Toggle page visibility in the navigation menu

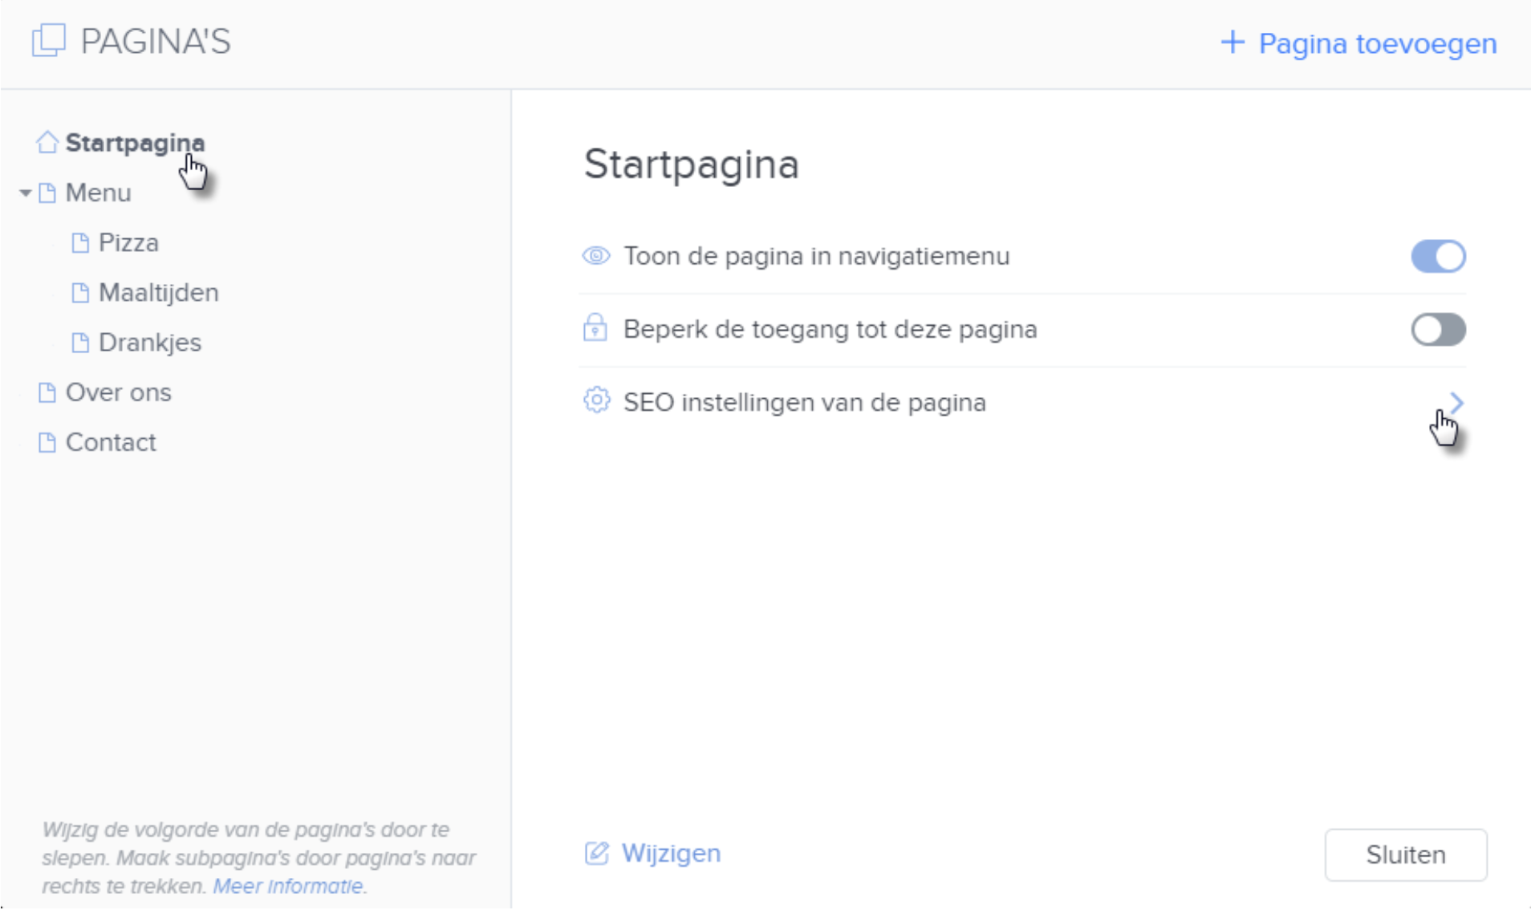point(1439,255)
